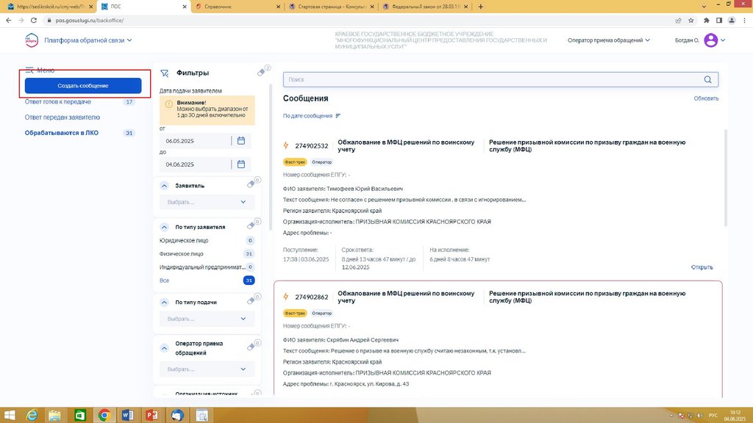This screenshot has width=753, height=423.
Task: Open calendar for the 'от' date
Action: [x=241, y=140]
